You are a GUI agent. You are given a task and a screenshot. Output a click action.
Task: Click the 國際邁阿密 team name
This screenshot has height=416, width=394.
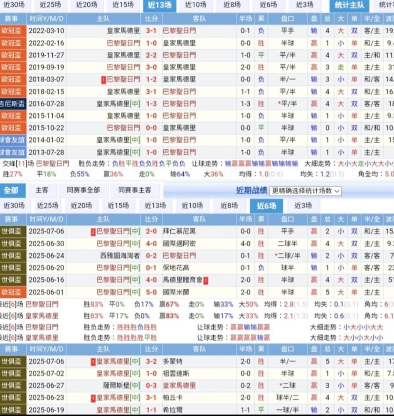(179, 243)
